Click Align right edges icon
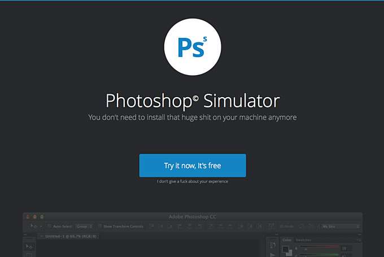 tap(199, 226)
